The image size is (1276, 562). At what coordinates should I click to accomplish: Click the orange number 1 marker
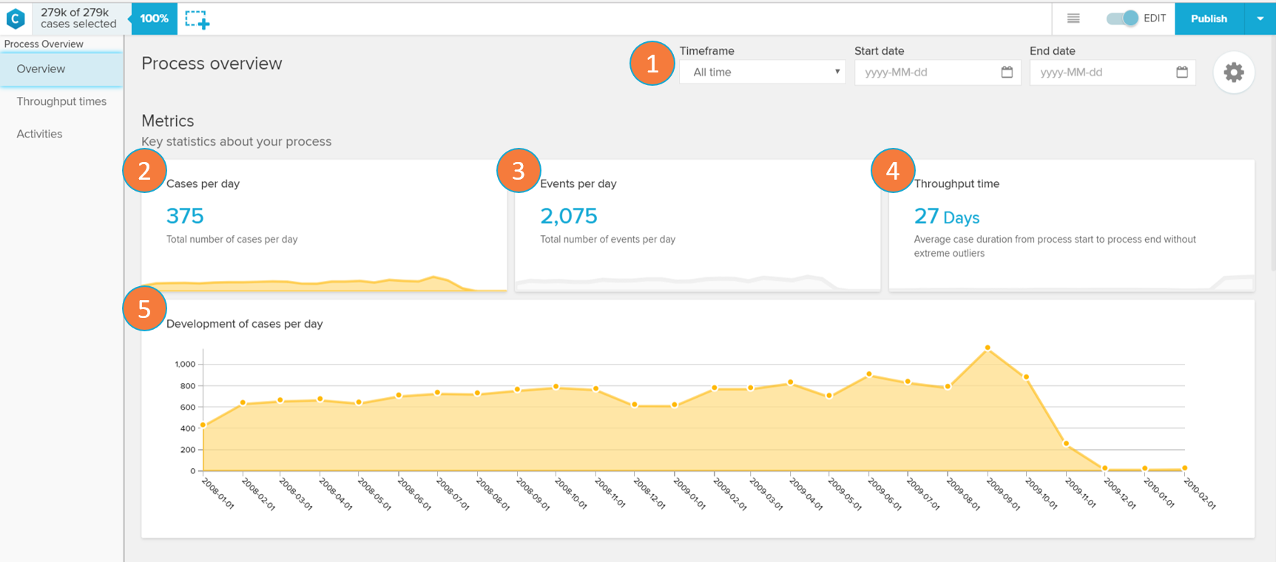point(652,64)
